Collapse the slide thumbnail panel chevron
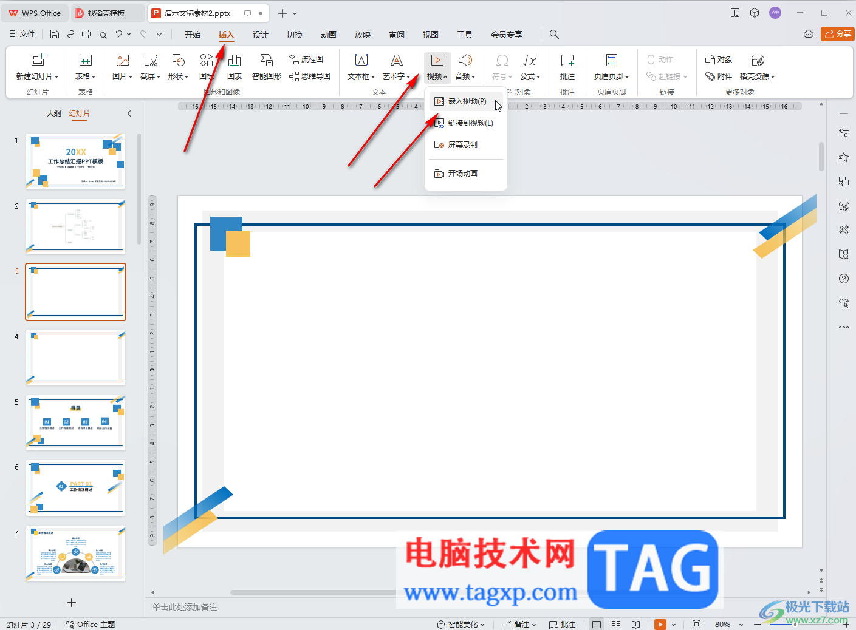Image resolution: width=856 pixels, height=630 pixels. point(129,113)
